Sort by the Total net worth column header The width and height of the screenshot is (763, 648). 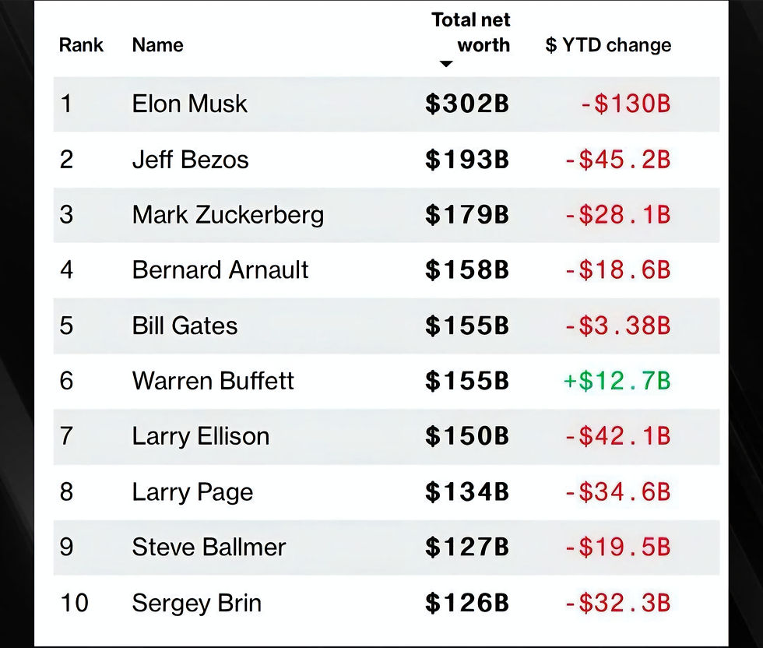click(x=471, y=33)
